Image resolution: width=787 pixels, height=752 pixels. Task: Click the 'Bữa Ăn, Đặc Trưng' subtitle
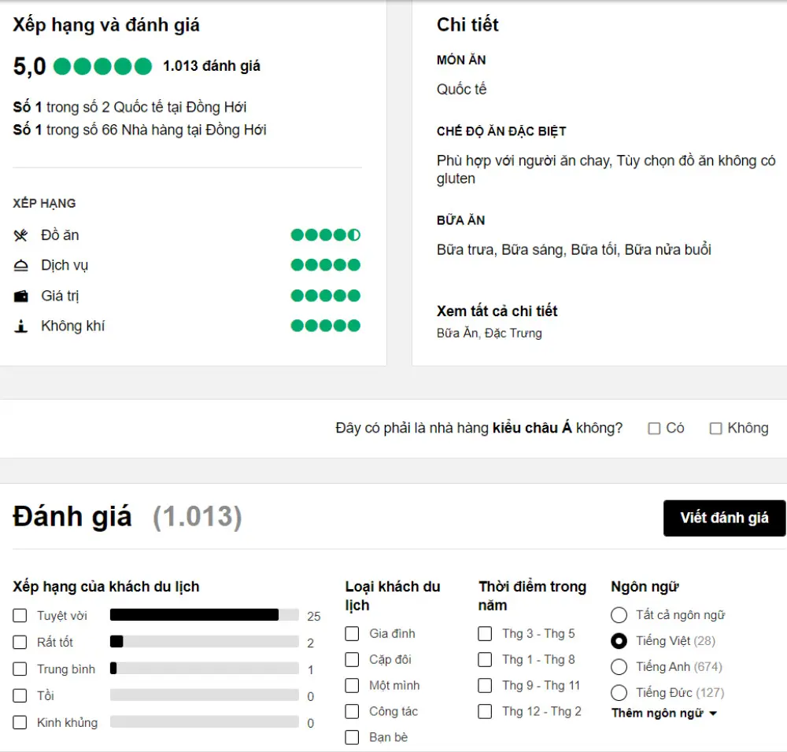coord(489,333)
